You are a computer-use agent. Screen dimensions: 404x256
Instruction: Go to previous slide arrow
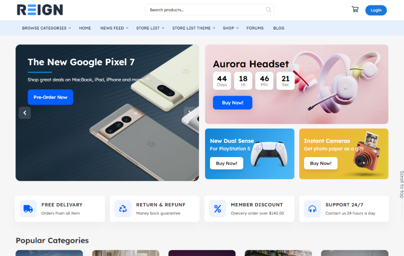tap(25, 112)
